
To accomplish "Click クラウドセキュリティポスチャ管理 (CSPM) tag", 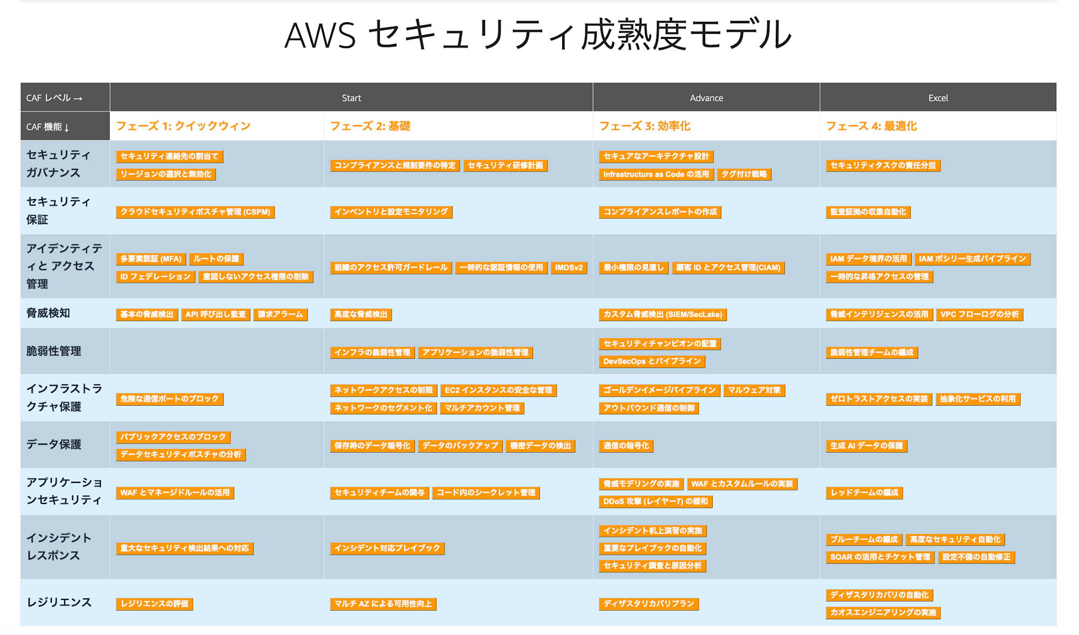I will (195, 212).
